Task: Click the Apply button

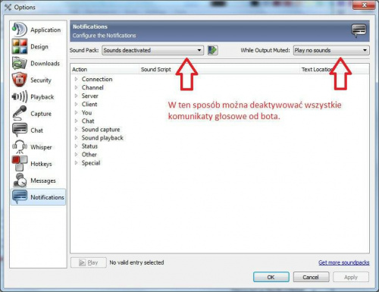Action: tap(351, 277)
